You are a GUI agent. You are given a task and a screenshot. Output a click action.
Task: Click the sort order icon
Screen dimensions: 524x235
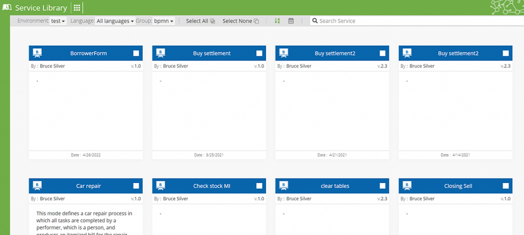(x=277, y=21)
